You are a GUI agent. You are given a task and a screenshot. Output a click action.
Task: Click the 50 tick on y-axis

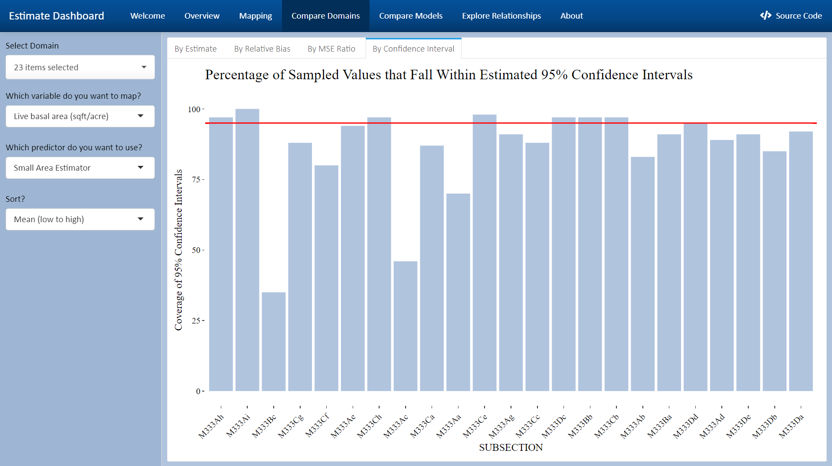(x=196, y=250)
